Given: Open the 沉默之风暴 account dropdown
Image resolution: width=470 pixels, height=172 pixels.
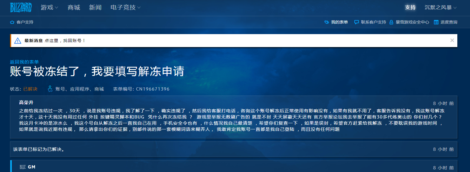Looking at the screenshot, I should coord(441,8).
